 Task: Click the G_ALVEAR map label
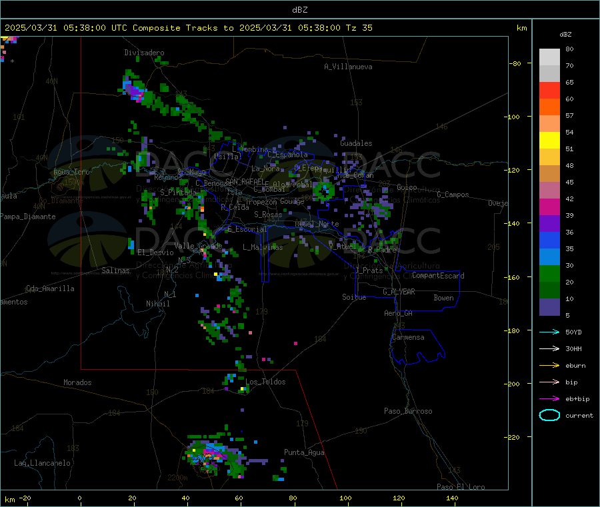399,292
